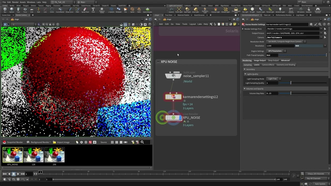Image resolution: width=331 pixels, height=186 pixels.
Task: Open the Labs menu in the main menu bar
Action: point(39,2)
